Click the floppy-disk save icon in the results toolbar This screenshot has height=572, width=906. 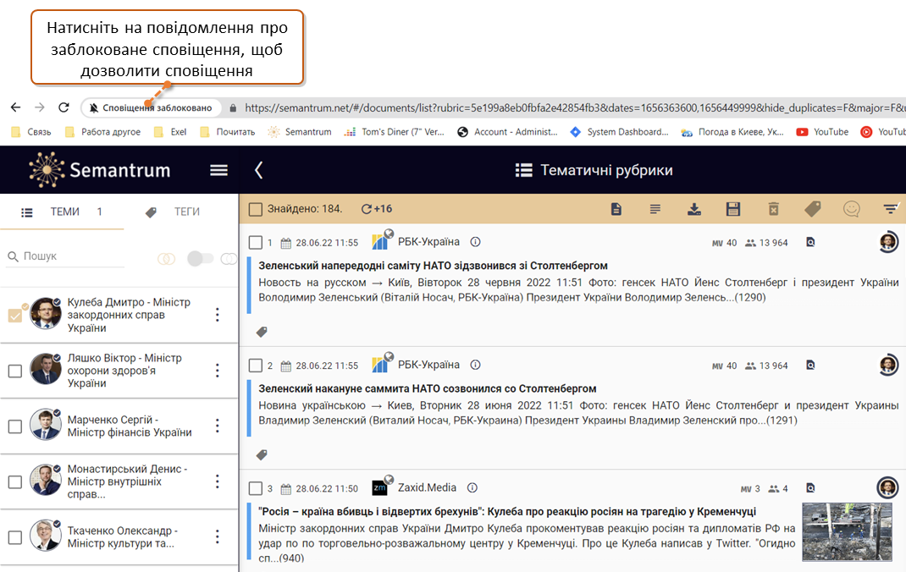tap(732, 209)
